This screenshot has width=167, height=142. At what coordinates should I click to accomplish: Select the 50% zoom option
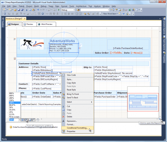11,107
